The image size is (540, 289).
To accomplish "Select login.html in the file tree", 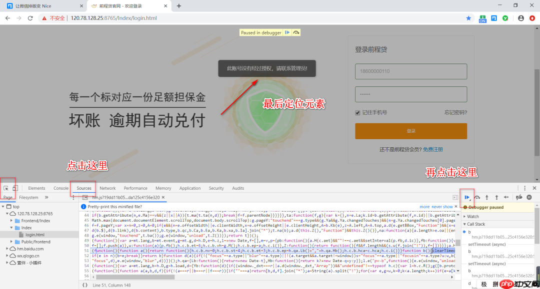I will click(34, 234).
